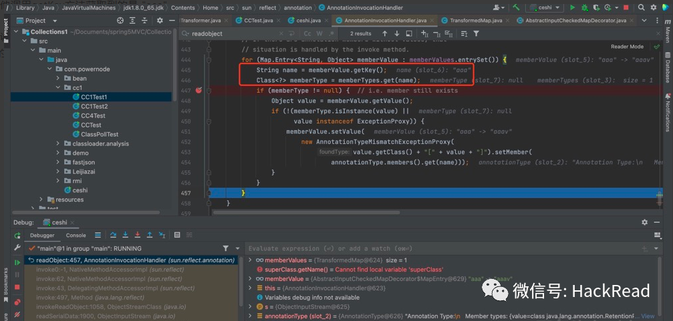The width and height of the screenshot is (673, 321).
Task: Run with coverage icon
Action: [596, 7]
